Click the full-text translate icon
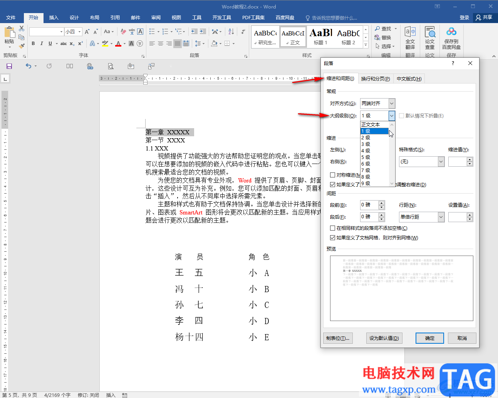The height and width of the screenshot is (398, 498). point(410,38)
